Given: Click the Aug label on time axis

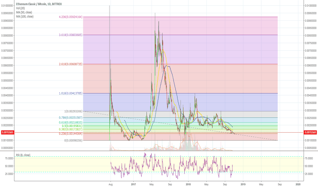Looking at the screenshot, I should pyautogui.click(x=111, y=184).
